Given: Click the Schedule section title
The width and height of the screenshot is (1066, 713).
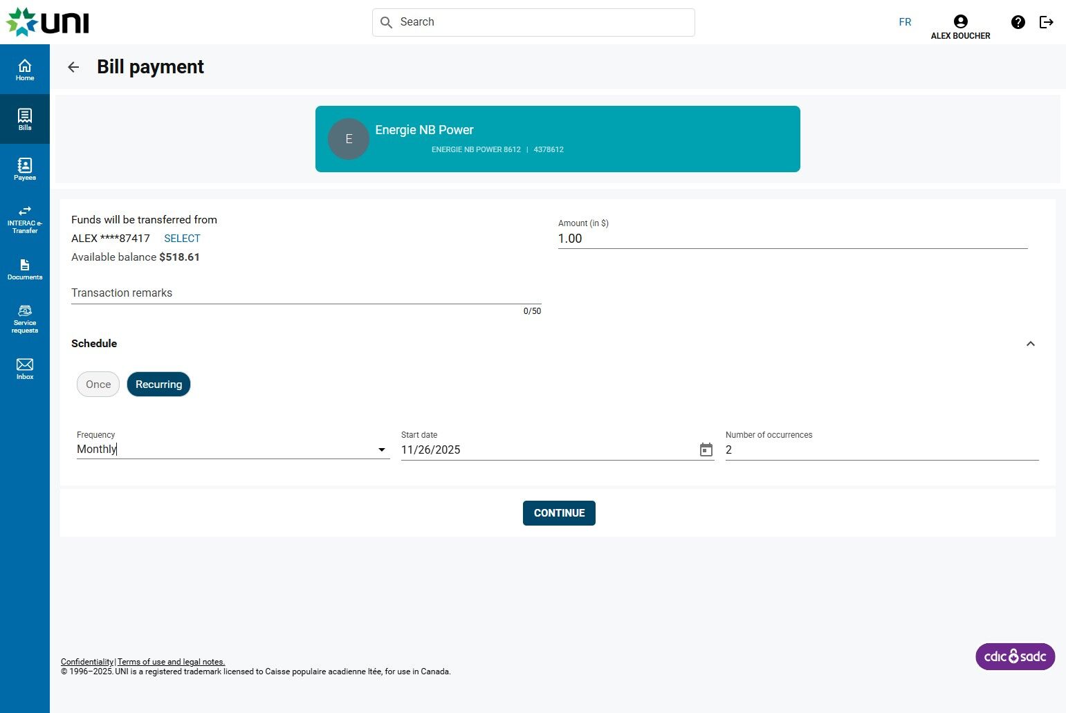Looking at the screenshot, I should pos(94,344).
